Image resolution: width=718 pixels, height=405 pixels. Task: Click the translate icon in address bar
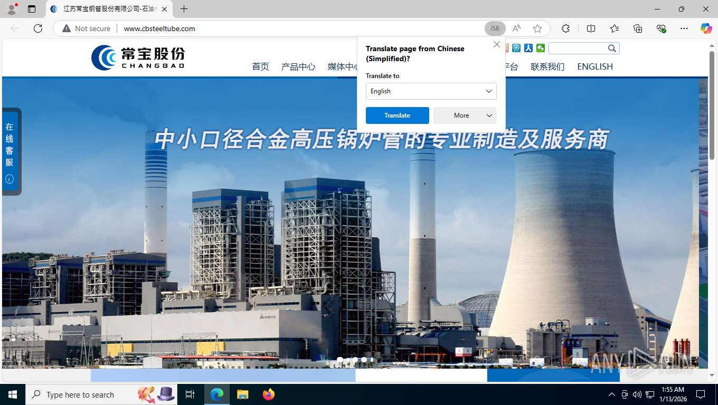click(x=495, y=28)
